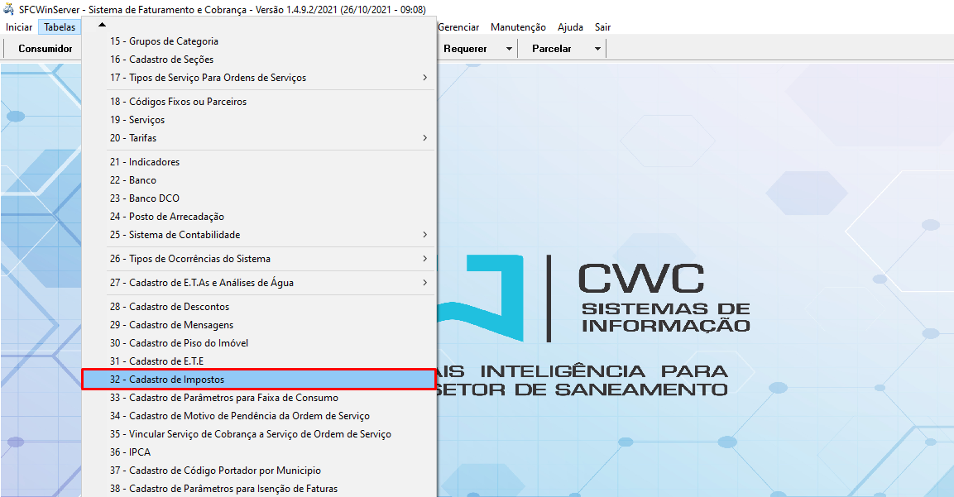This screenshot has width=954, height=497.
Task: Expand 27 - Cadastro de E.T.As submenu
Action: point(424,283)
